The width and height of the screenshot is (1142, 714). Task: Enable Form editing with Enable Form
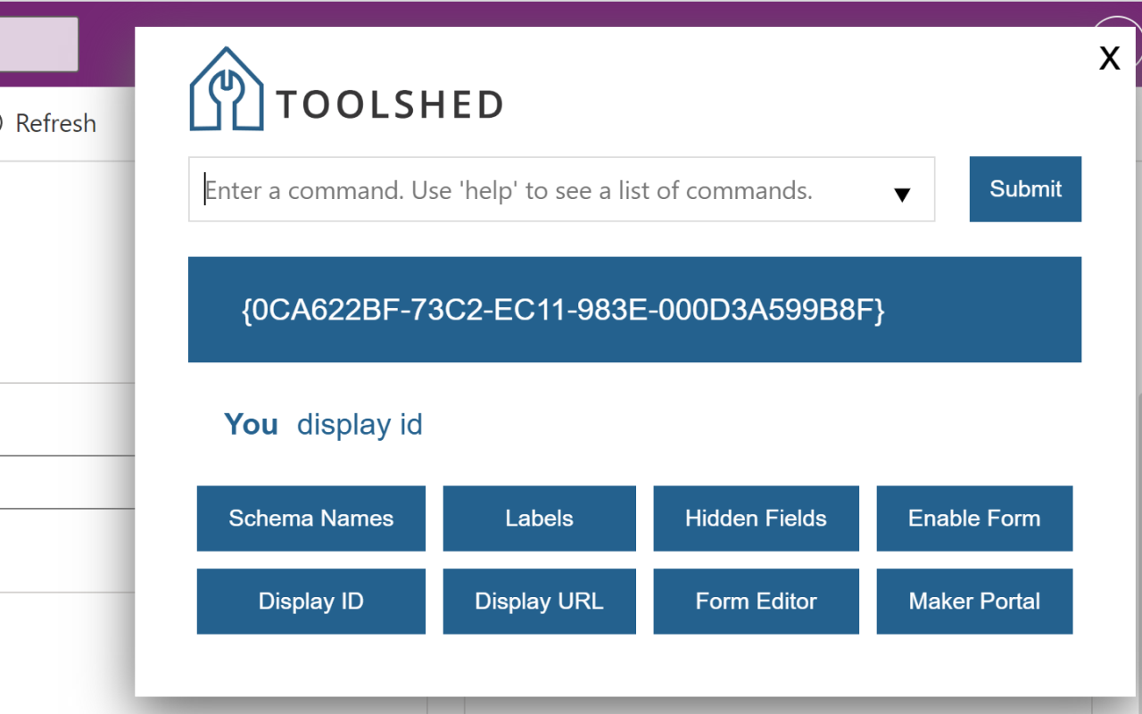pos(973,518)
